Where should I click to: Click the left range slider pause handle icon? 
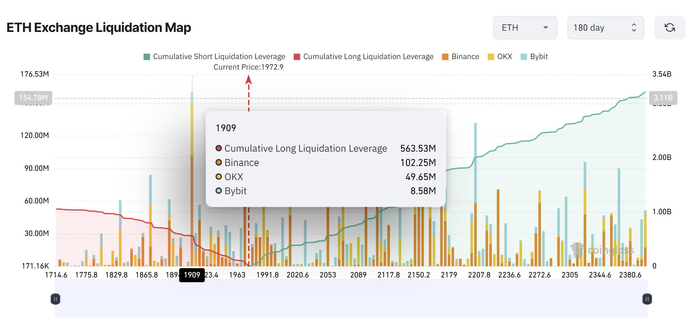click(x=56, y=299)
